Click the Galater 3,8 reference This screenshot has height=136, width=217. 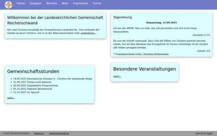(x=203, y=51)
